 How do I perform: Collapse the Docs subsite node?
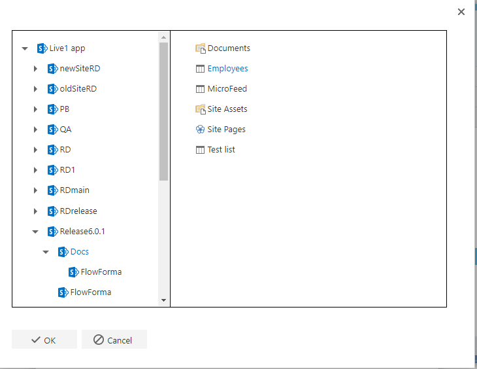[46, 252]
